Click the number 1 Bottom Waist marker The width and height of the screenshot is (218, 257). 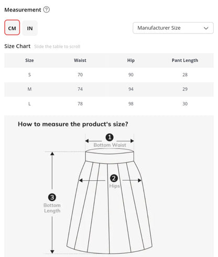[x=110, y=137]
